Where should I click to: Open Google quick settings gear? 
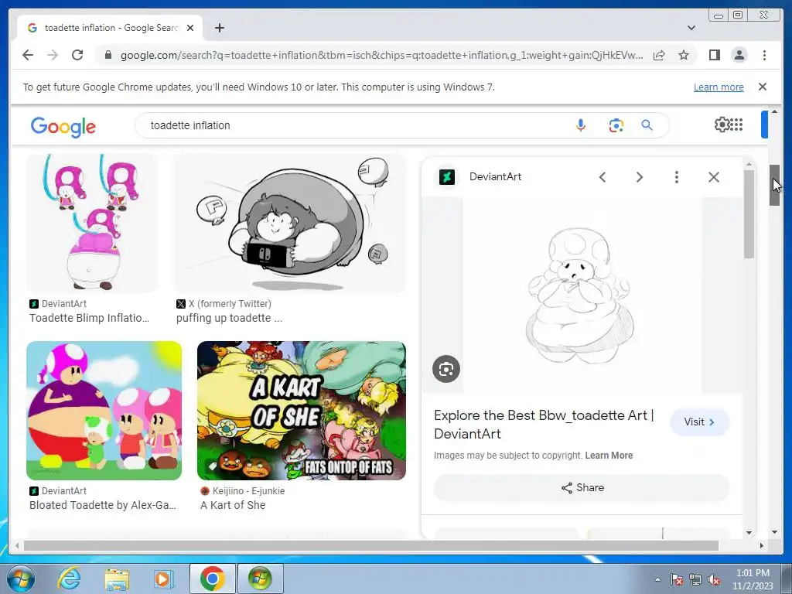722,125
